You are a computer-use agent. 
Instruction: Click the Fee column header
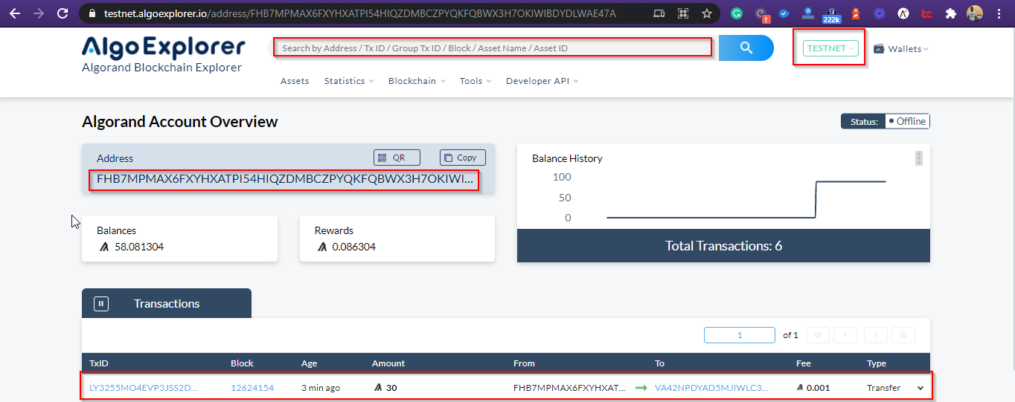pyautogui.click(x=803, y=363)
